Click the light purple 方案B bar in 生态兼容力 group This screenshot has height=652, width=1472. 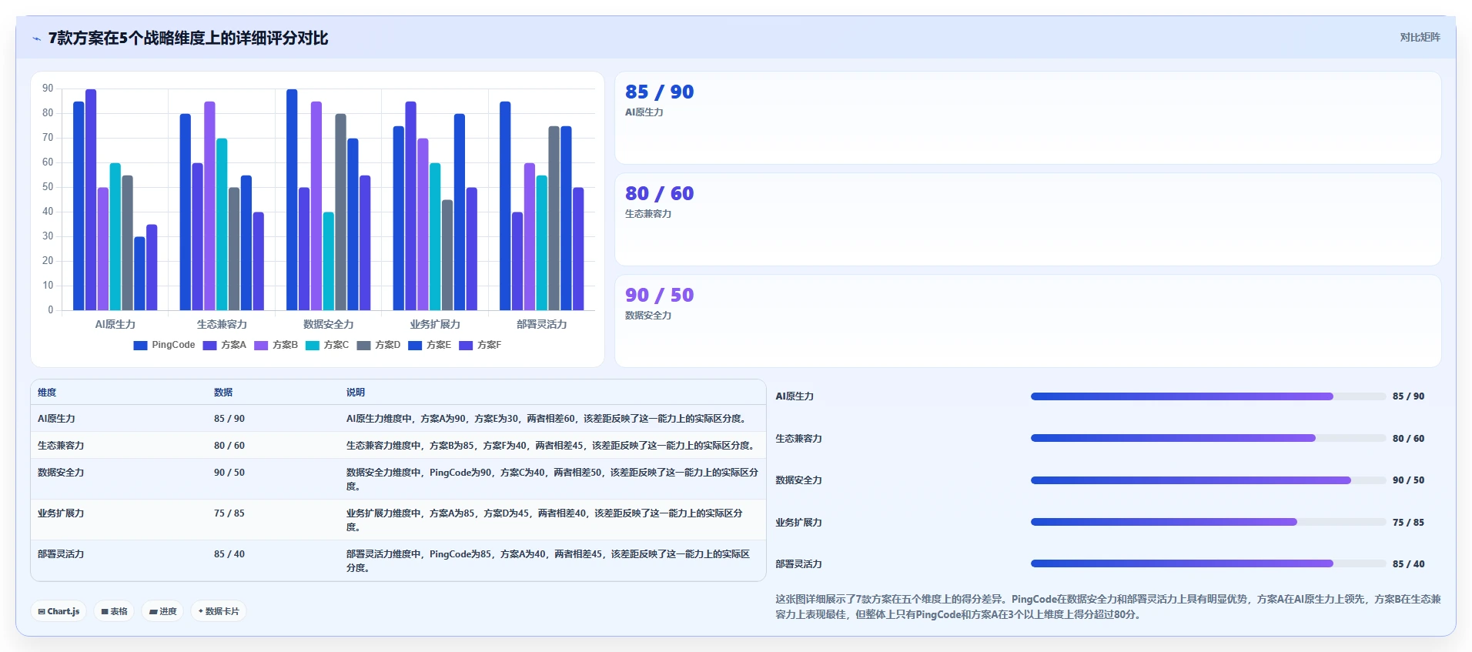click(x=209, y=206)
